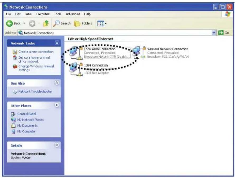Collapse the See Also panel
Image resolution: width=235 pixels, height=178 pixels.
tap(57, 83)
